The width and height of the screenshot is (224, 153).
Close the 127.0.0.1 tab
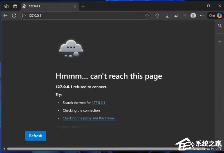pyautogui.click(x=75, y=6)
